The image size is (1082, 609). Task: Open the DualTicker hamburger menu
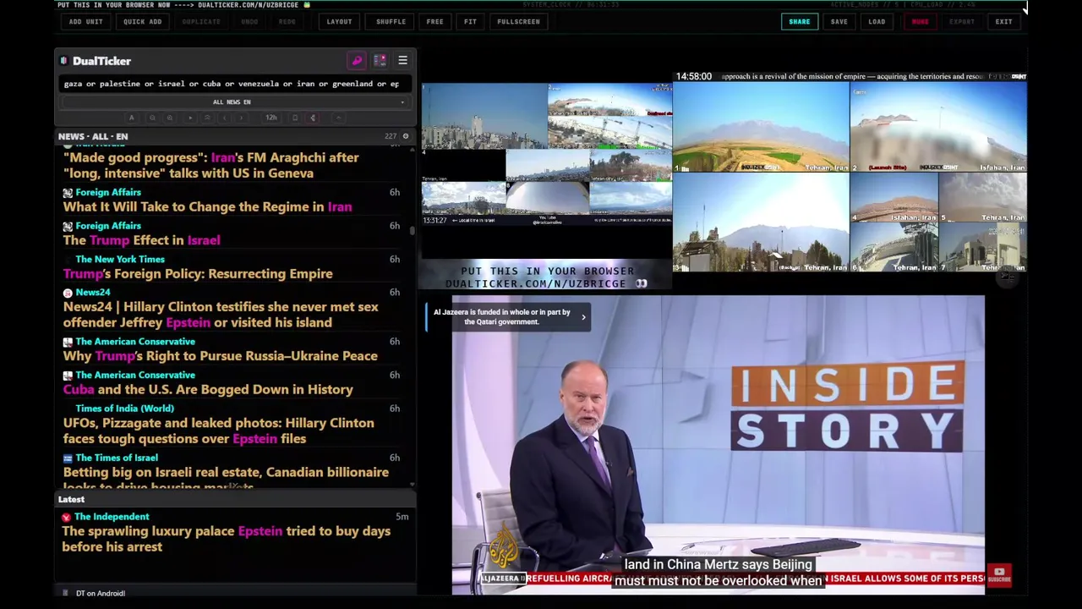(x=402, y=61)
